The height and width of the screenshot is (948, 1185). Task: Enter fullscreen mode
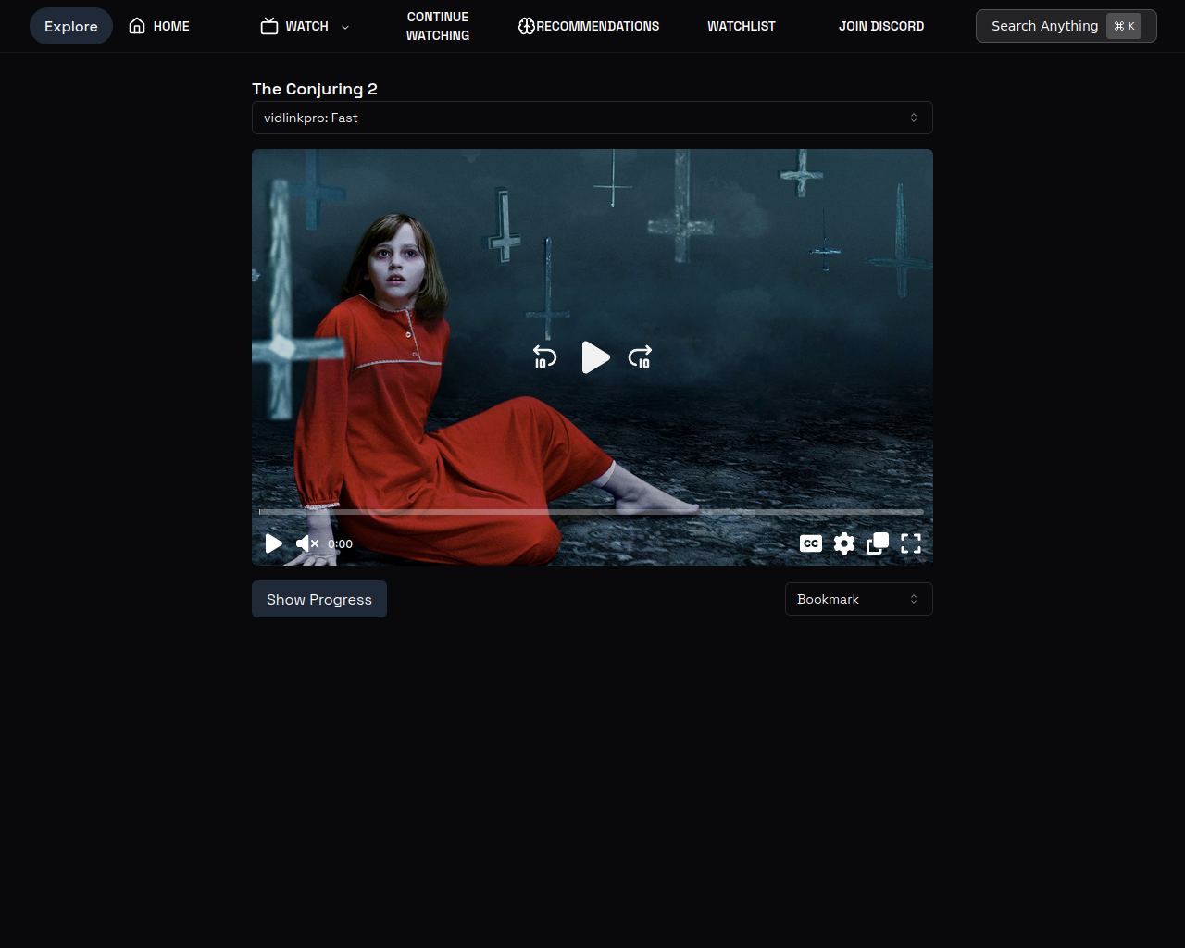pos(911,543)
